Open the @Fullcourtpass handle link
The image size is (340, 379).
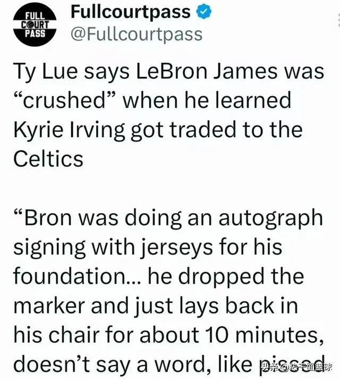(x=137, y=34)
